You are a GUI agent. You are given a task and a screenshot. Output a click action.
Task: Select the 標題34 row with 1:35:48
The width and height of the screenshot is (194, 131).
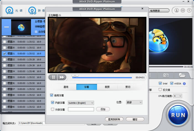23,71
